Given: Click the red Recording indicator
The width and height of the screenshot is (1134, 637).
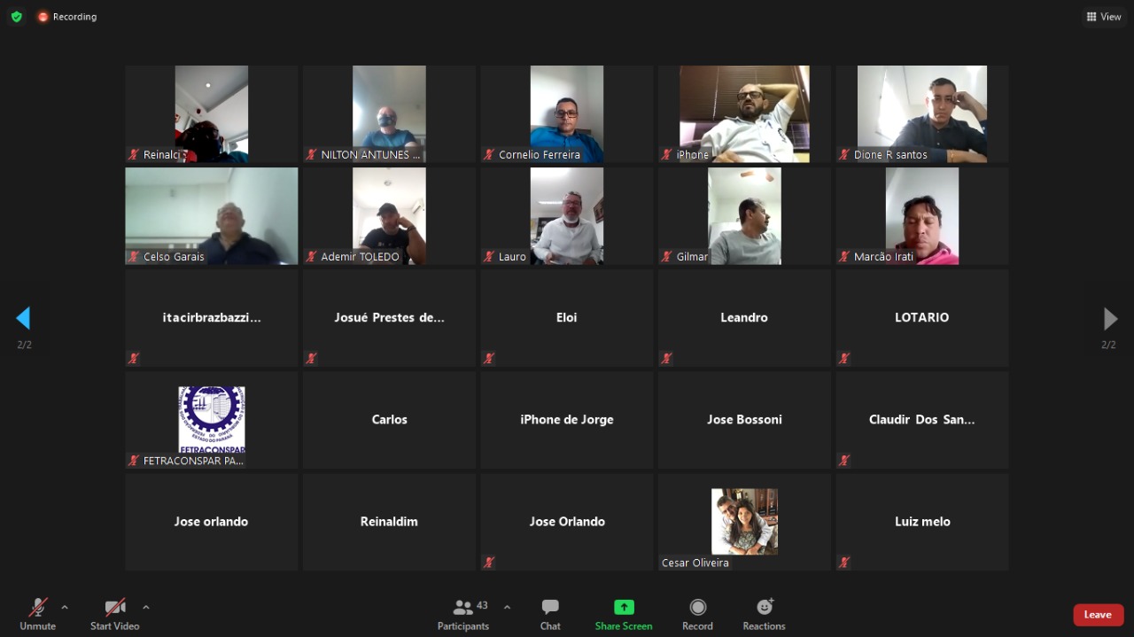Looking at the screenshot, I should 67,17.
